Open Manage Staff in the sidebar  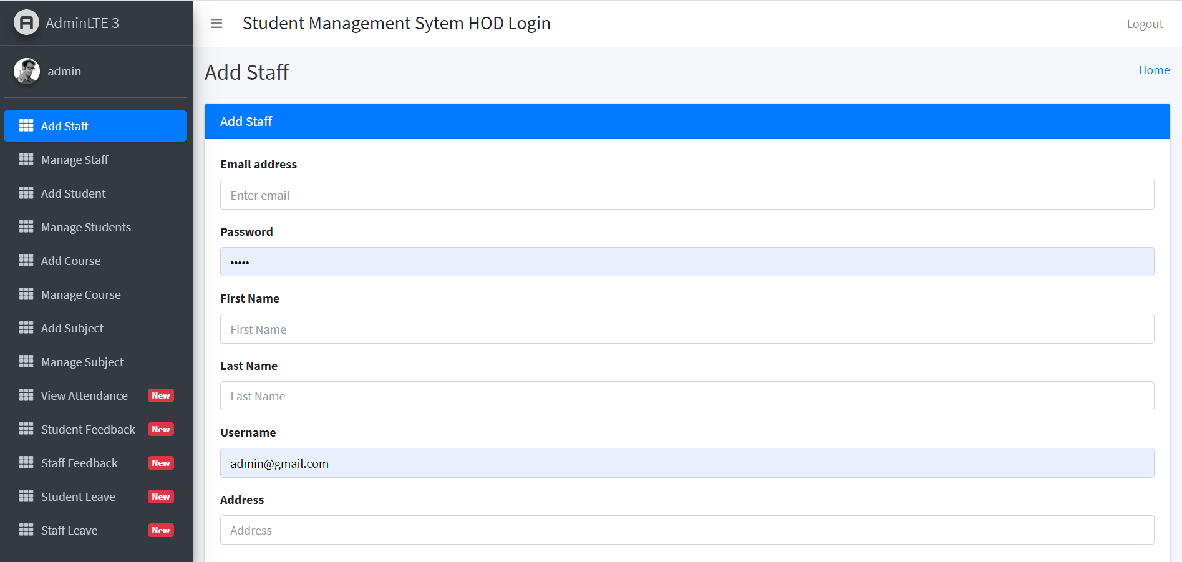tap(95, 160)
